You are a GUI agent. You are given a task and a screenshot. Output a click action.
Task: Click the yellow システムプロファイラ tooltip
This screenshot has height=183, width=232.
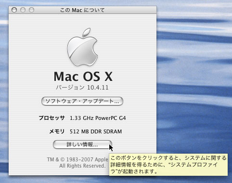click(168, 165)
